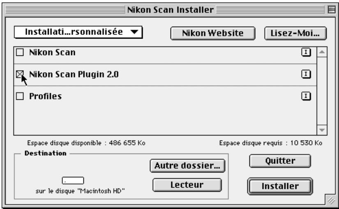Image resolution: width=339 pixels, height=209 pixels.
Task: Uncheck the Nikon Scan Plugin 2.0 checkbox
Action: click(20, 74)
